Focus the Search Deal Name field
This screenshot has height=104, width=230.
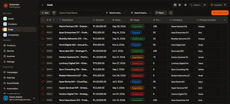[80, 13]
